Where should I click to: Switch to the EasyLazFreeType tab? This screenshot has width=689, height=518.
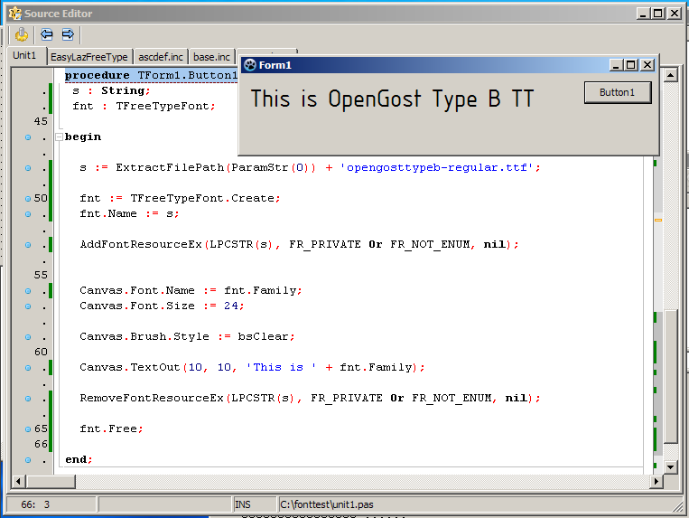click(x=88, y=57)
